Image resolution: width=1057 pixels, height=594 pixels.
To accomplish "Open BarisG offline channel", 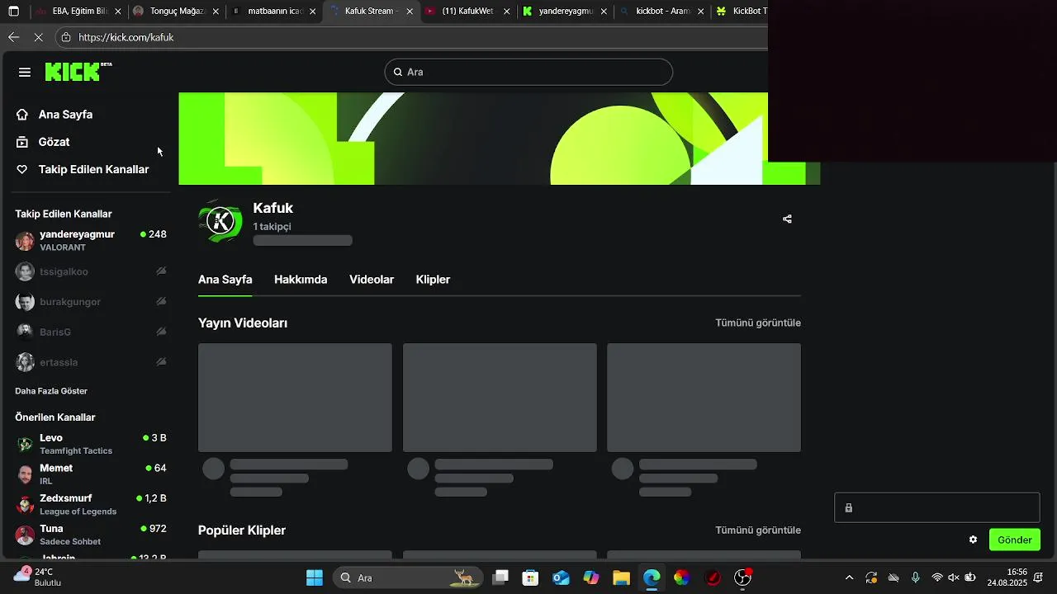I will [x=91, y=332].
